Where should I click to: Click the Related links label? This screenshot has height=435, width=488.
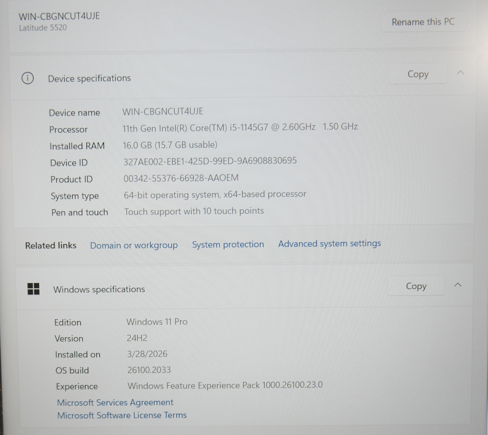click(x=51, y=246)
